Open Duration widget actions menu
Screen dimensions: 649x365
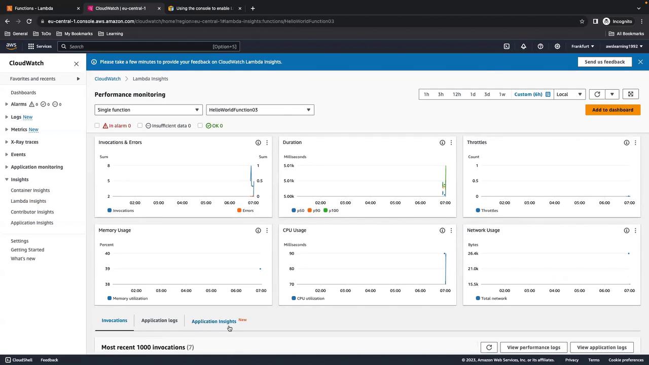point(451,142)
